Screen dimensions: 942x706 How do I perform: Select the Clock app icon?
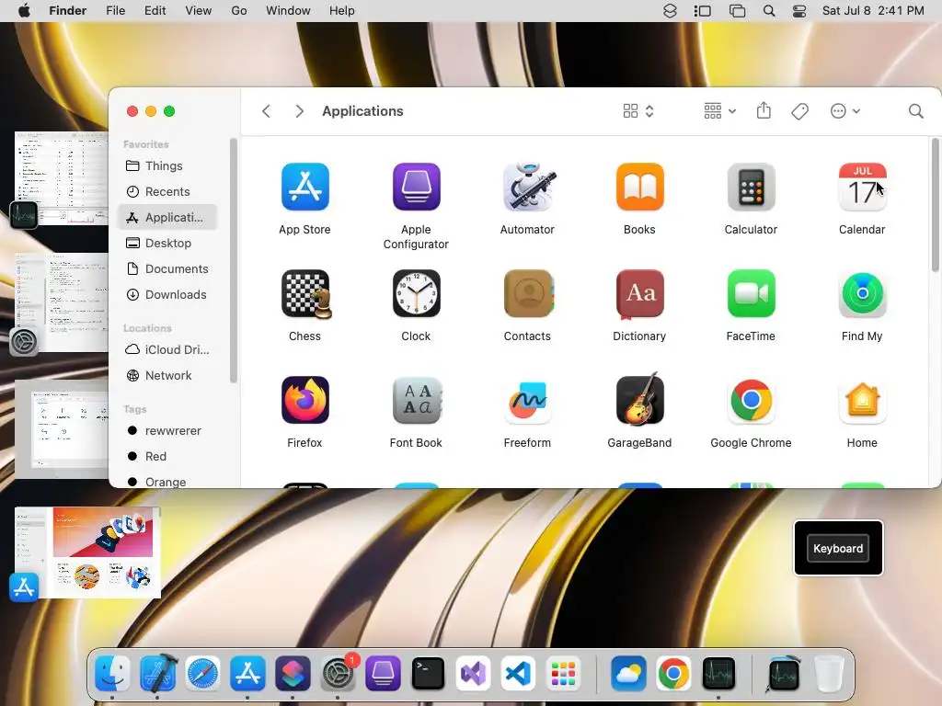(x=416, y=293)
